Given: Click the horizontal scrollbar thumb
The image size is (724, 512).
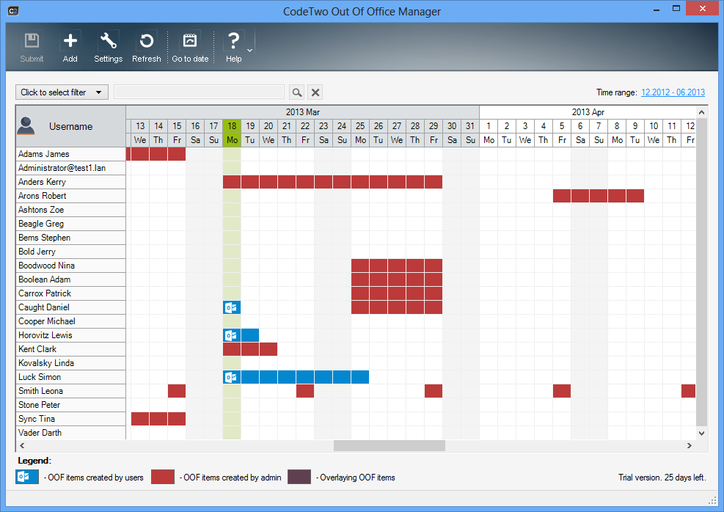Looking at the screenshot, I should (390, 445).
